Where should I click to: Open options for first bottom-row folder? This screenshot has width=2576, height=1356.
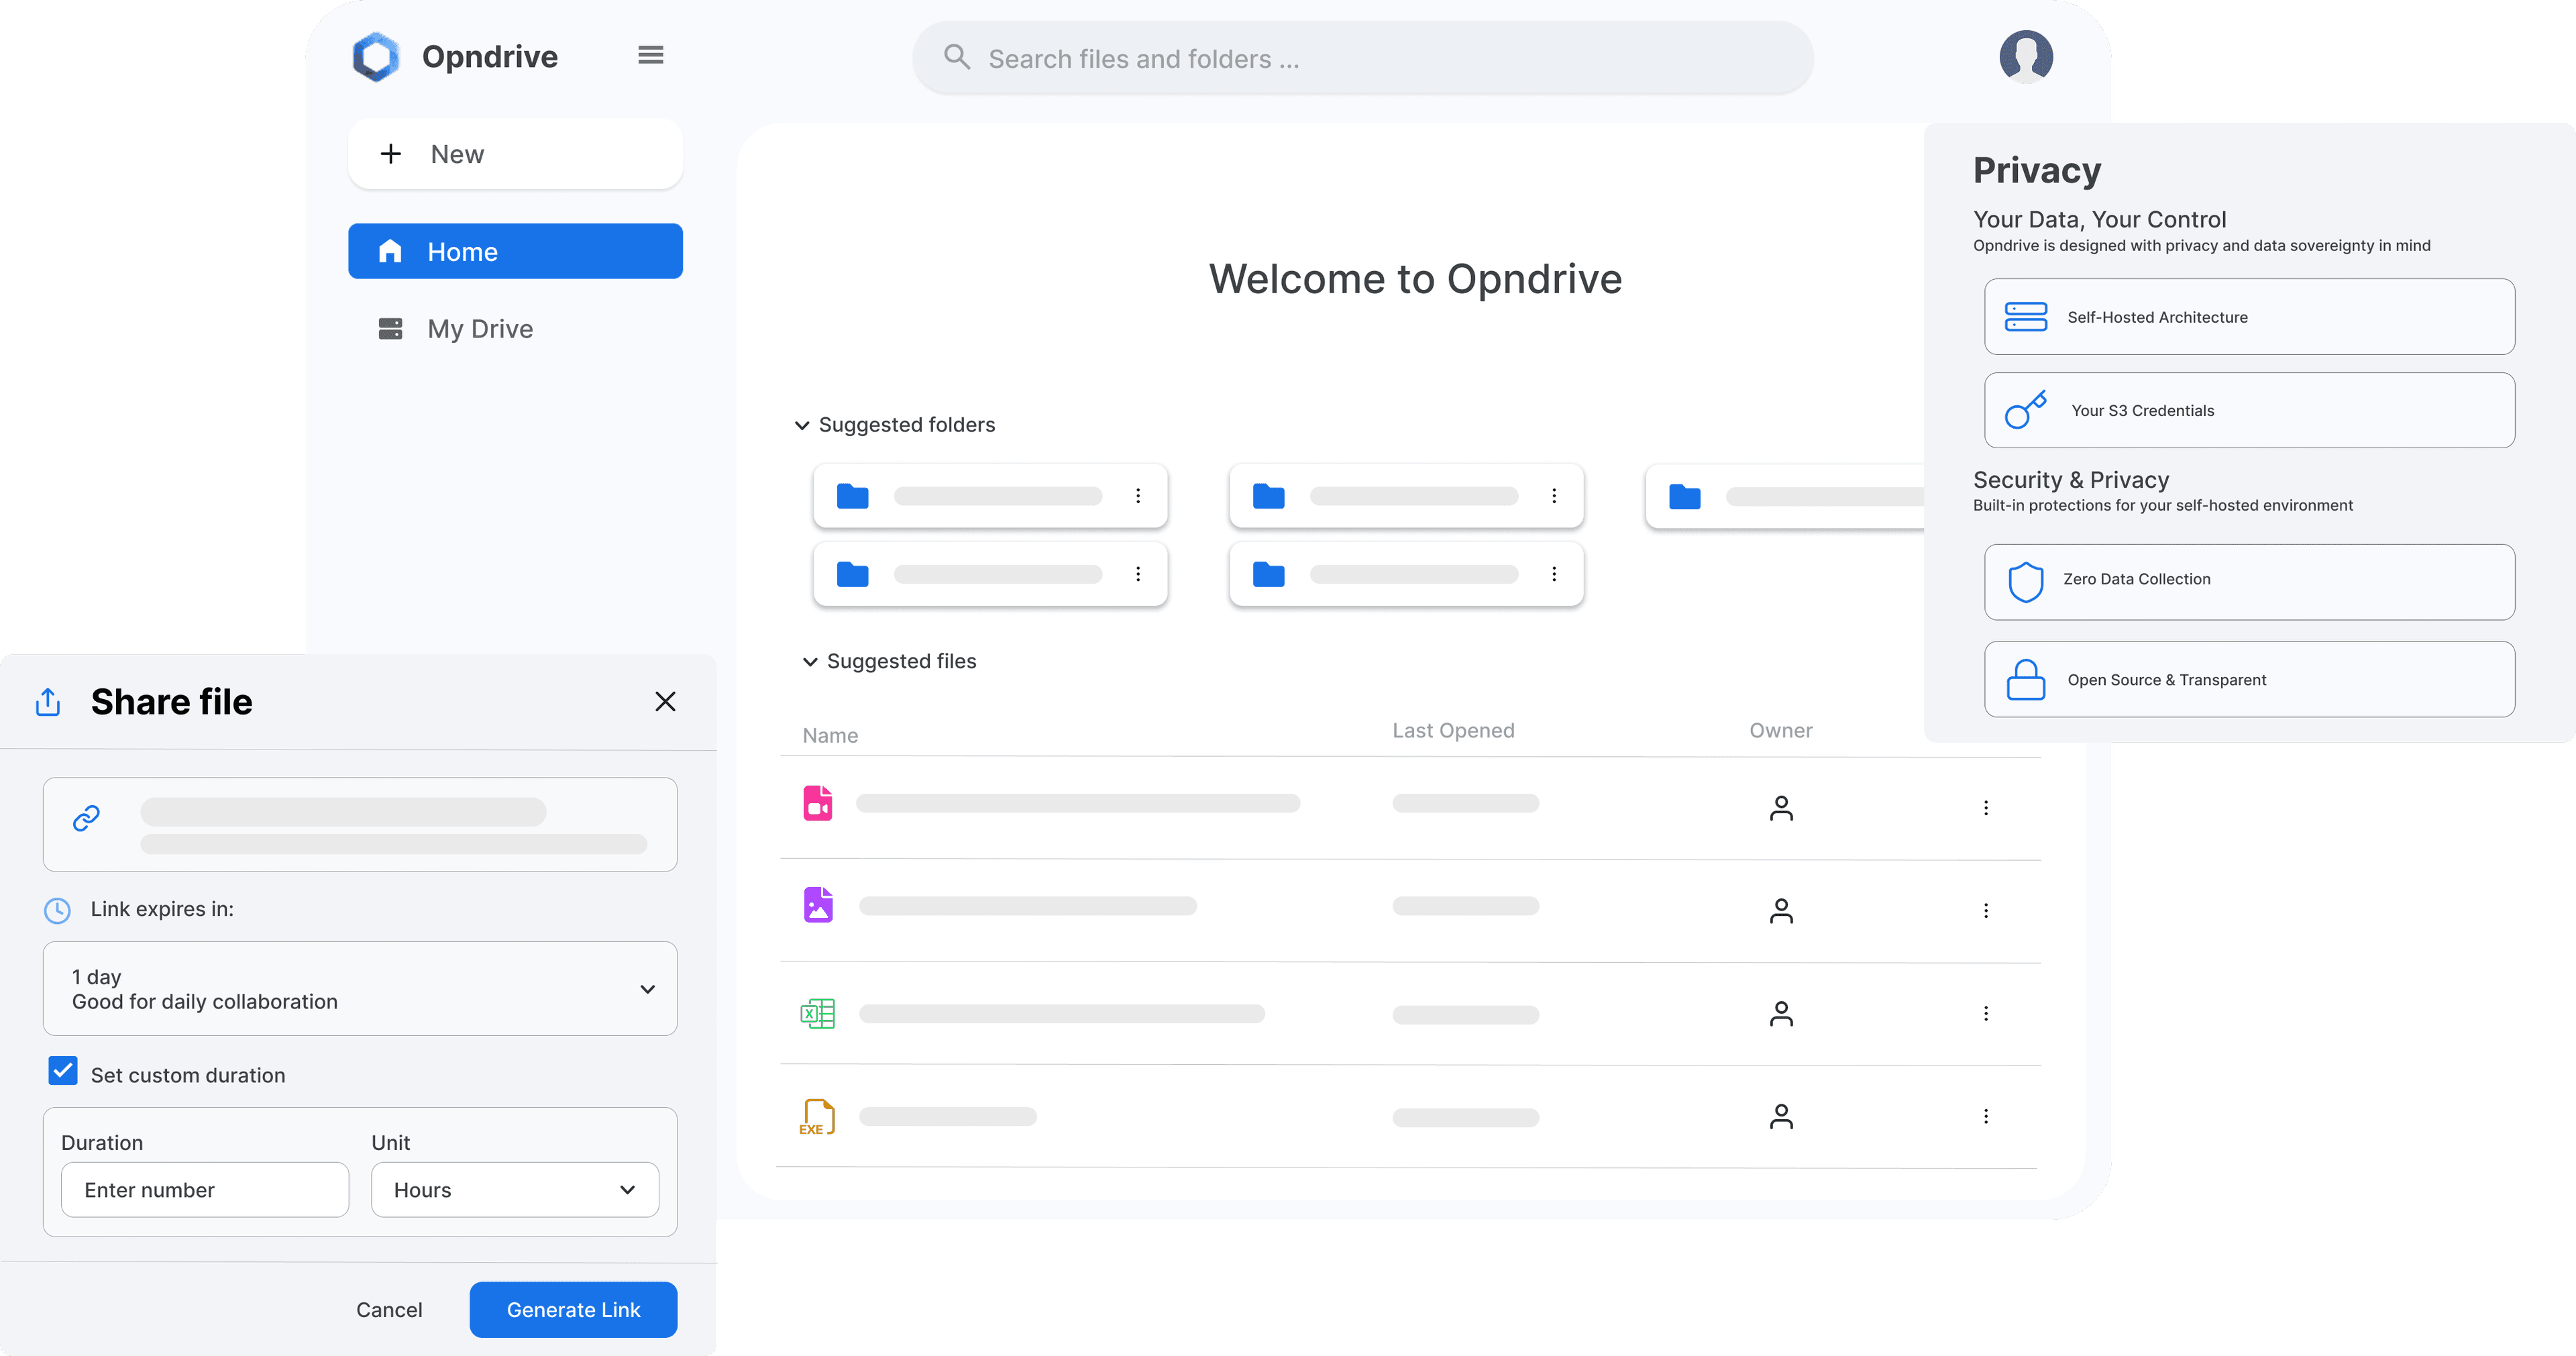[1138, 574]
